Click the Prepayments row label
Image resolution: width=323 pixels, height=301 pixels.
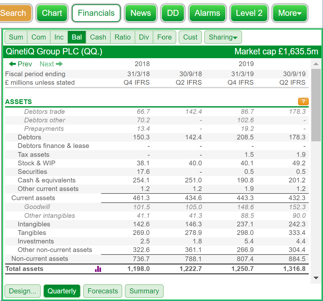coord(44,129)
